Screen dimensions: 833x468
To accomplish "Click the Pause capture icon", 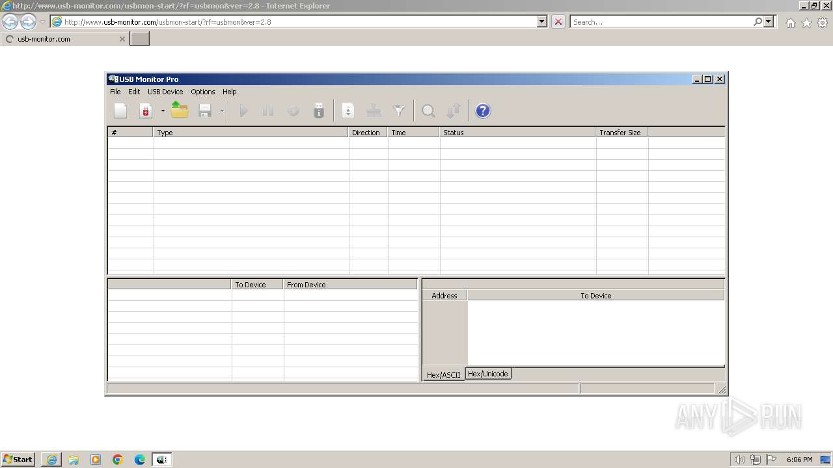I will (268, 111).
